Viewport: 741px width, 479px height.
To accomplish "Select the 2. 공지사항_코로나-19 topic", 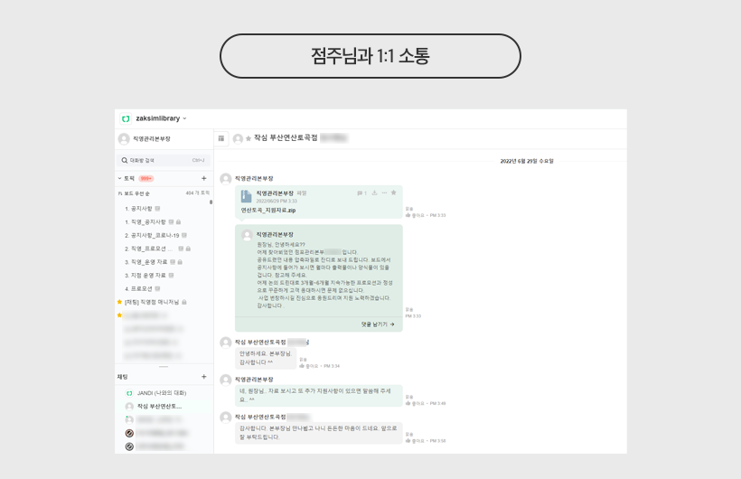I will [x=151, y=235].
